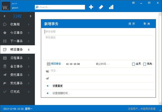
Task: Enable the 全天 all-day checkbox
Action: click(134, 64)
